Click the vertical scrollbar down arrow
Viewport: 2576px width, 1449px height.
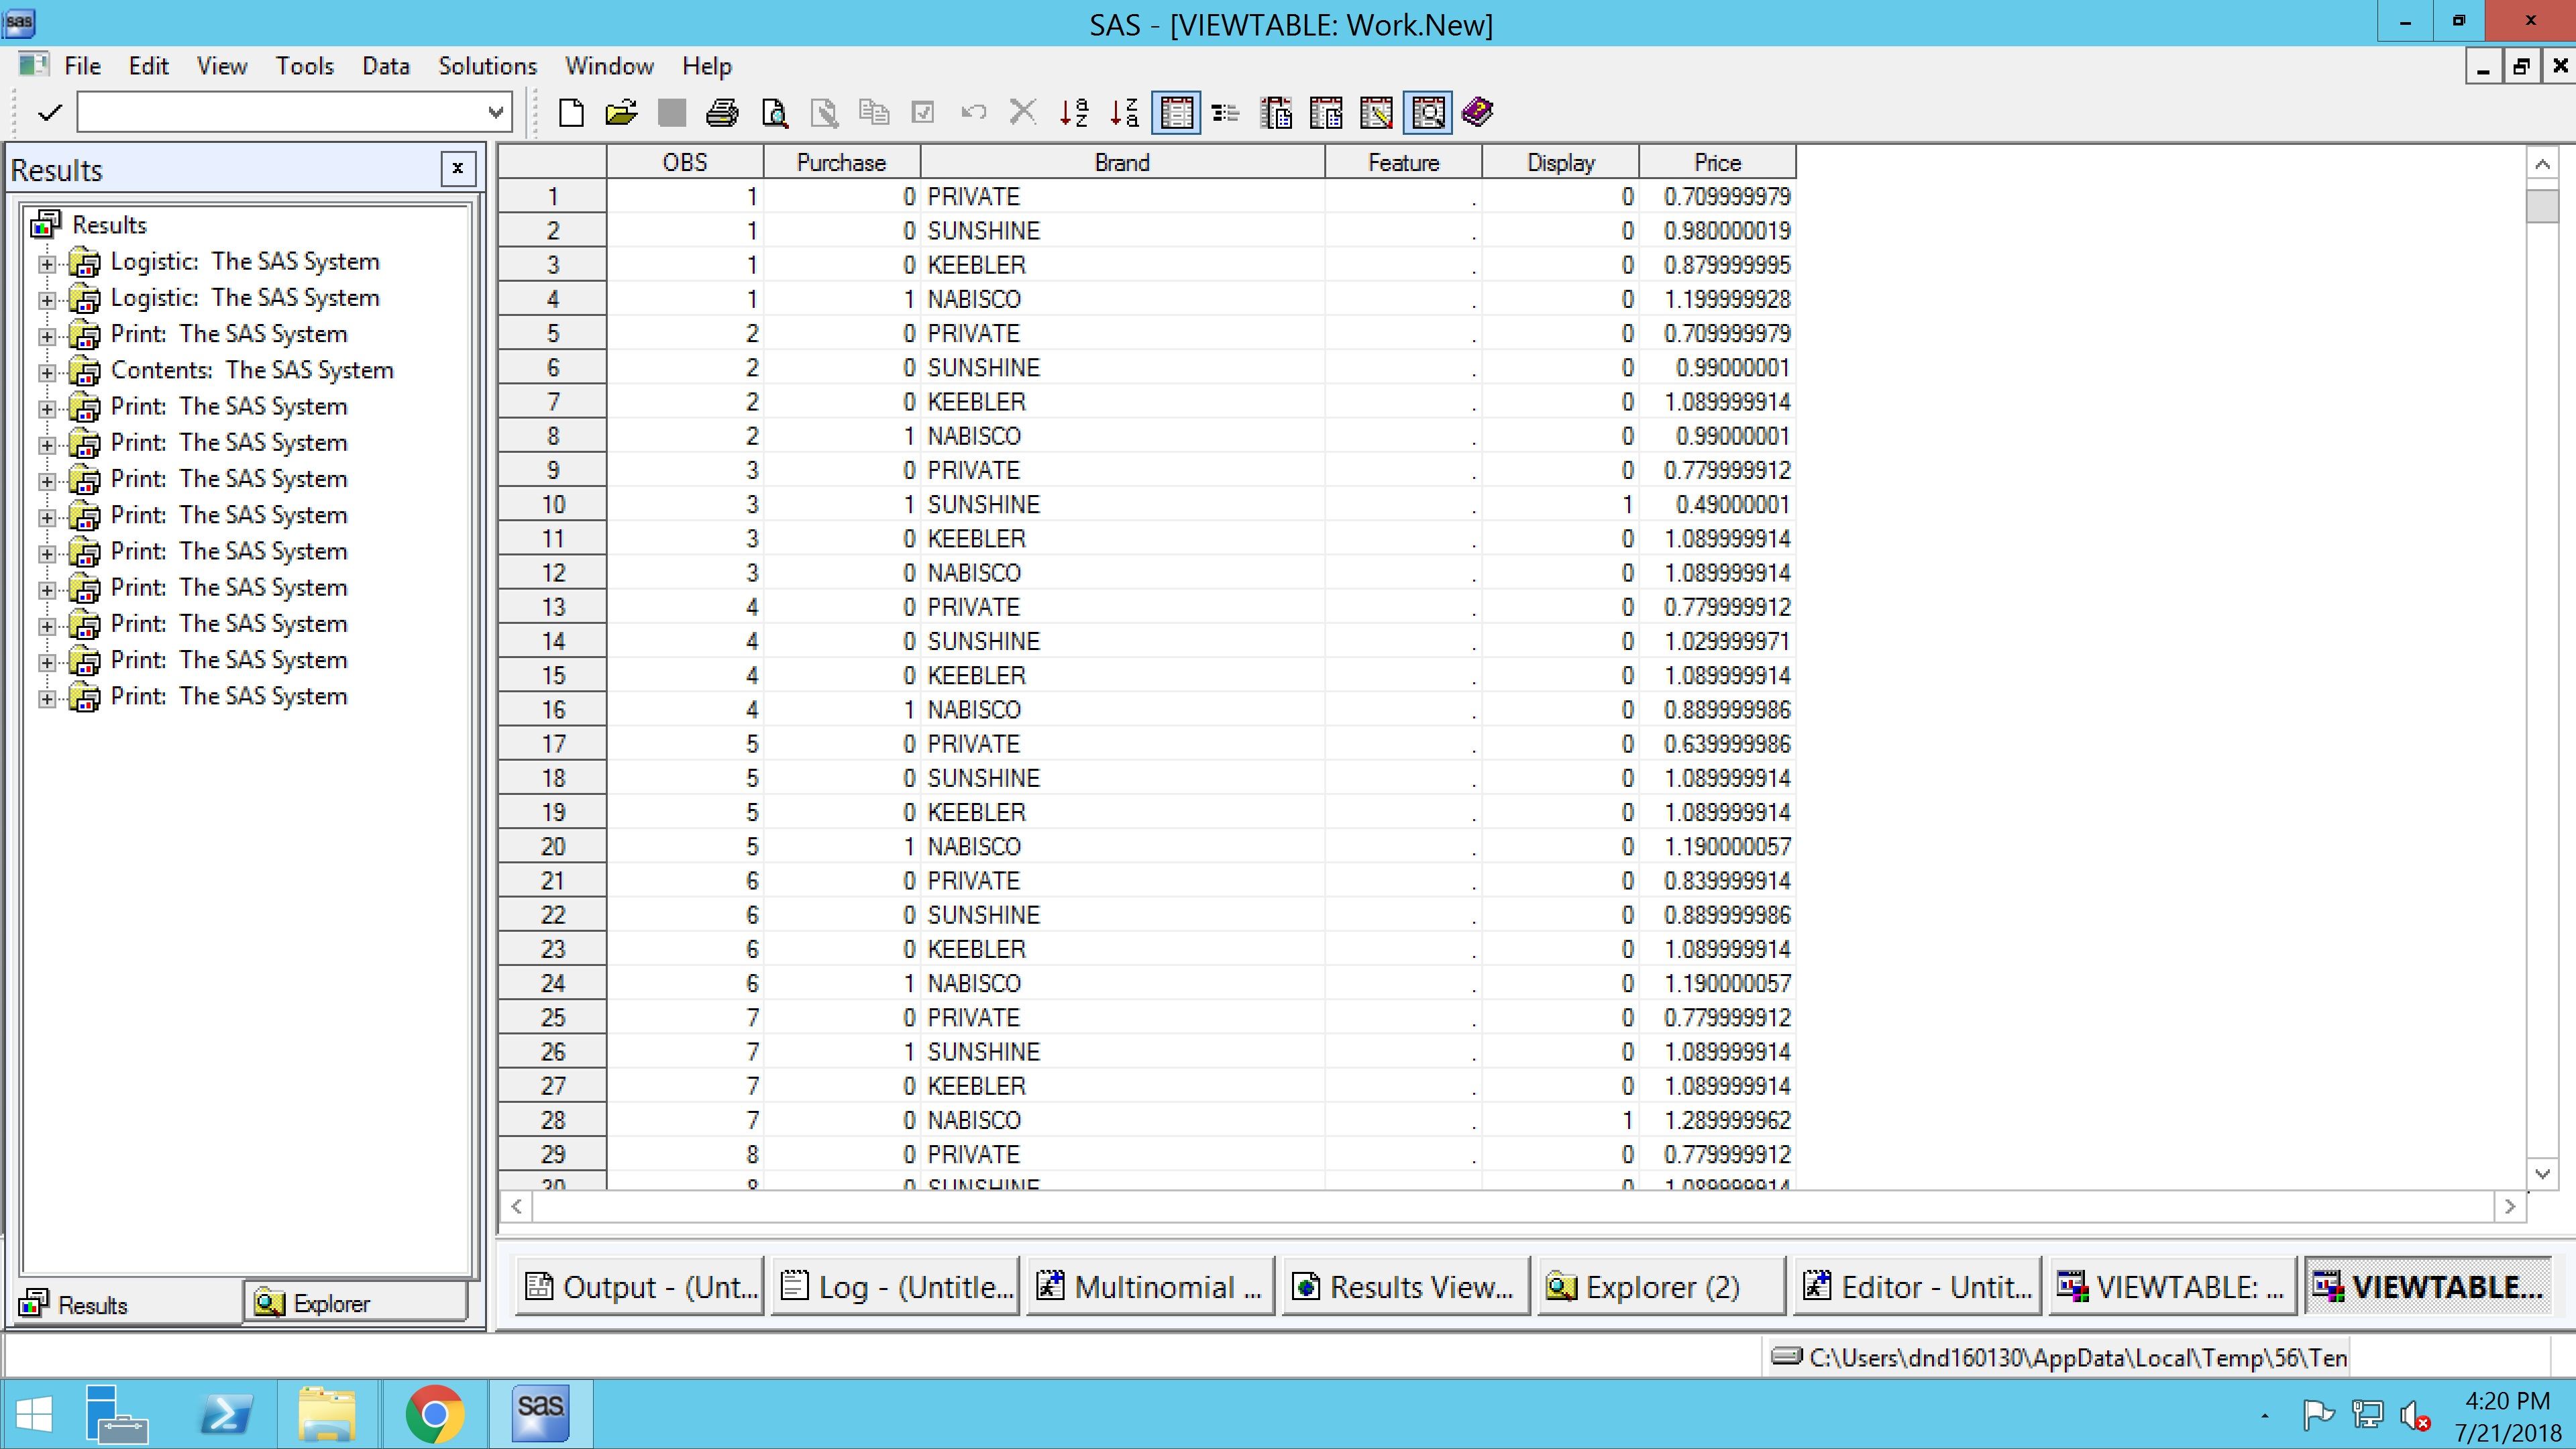pyautogui.click(x=2542, y=1174)
